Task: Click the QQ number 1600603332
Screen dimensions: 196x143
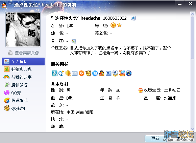Action: (x=115, y=18)
